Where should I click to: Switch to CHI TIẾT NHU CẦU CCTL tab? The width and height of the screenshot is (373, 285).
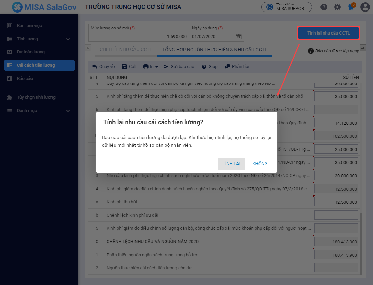(x=126, y=50)
